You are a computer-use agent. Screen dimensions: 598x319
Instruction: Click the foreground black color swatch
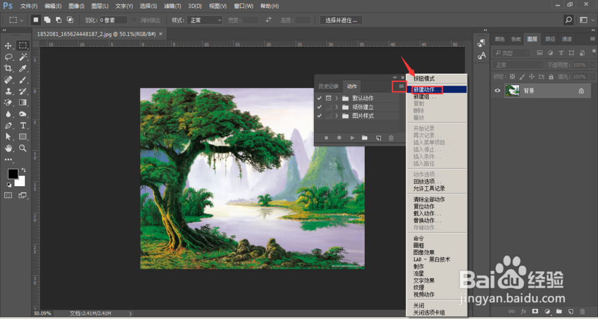click(13, 174)
